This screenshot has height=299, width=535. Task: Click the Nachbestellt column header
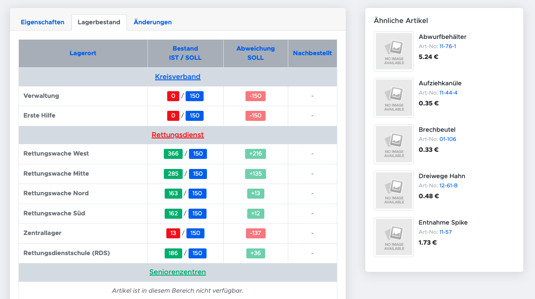pyautogui.click(x=312, y=53)
